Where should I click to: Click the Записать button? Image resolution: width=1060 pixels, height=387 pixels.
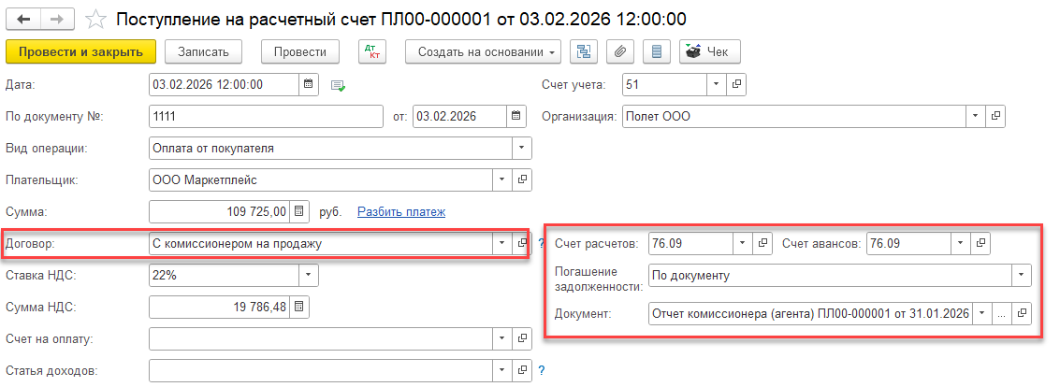click(x=203, y=52)
